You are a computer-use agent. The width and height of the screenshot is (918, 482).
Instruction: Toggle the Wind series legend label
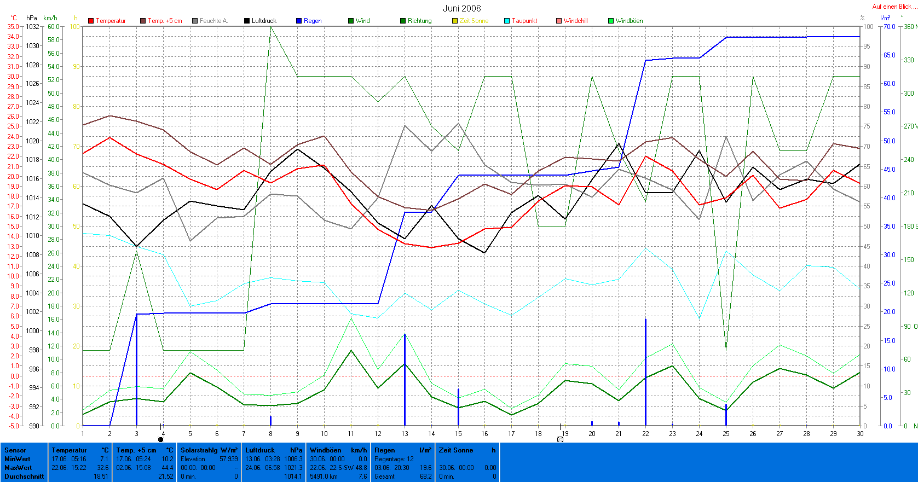362,21
